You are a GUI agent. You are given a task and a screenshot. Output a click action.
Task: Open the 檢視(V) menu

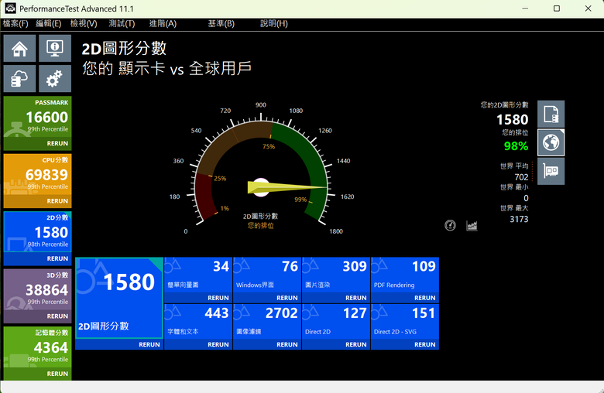[84, 23]
